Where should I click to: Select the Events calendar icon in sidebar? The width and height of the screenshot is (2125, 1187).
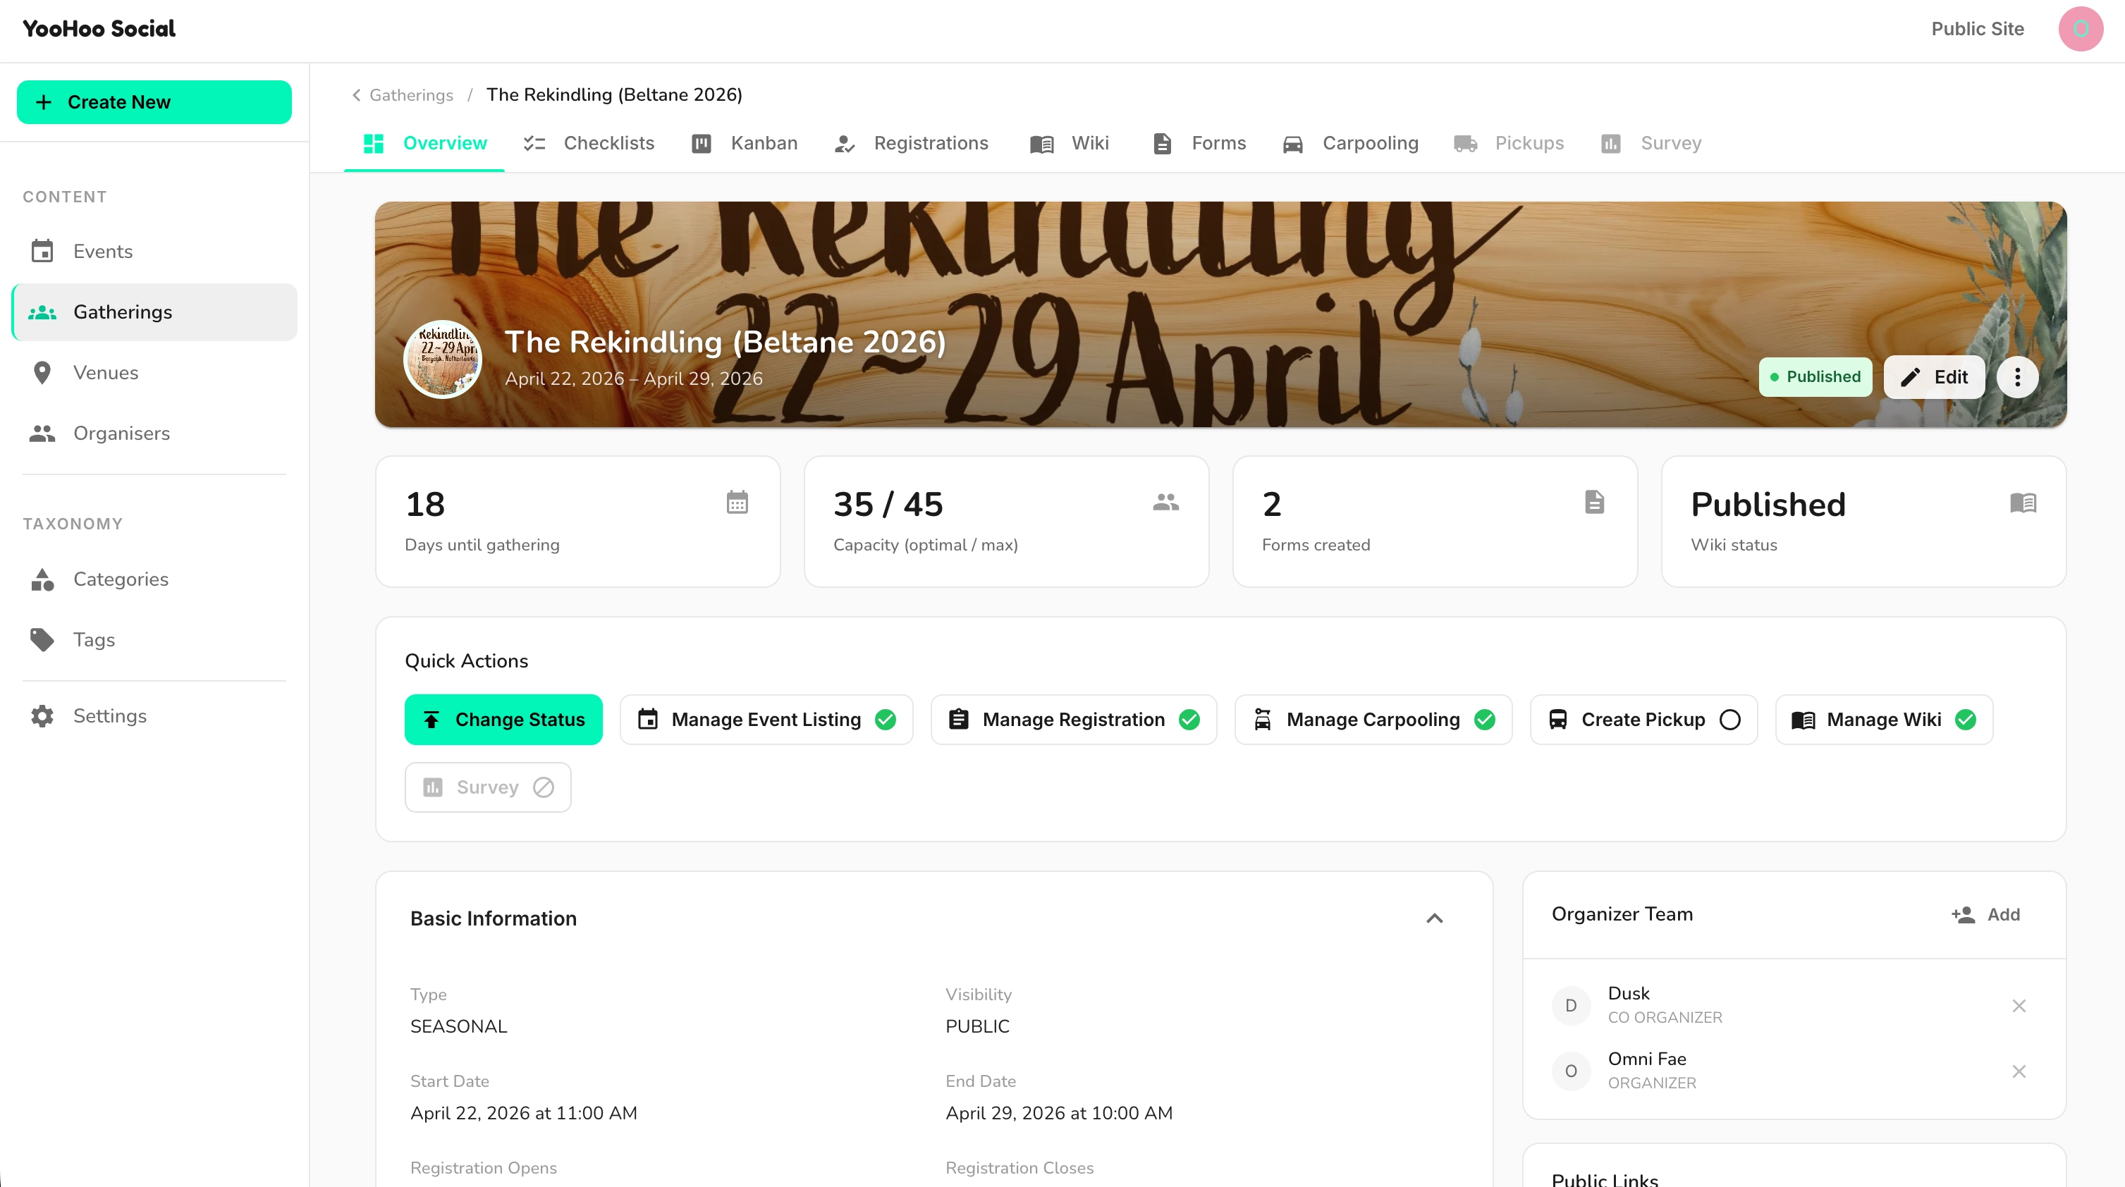42,251
